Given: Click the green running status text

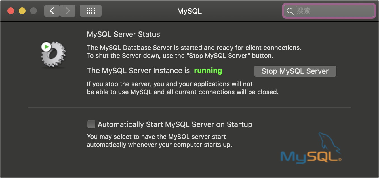Looking at the screenshot, I should tap(208, 71).
